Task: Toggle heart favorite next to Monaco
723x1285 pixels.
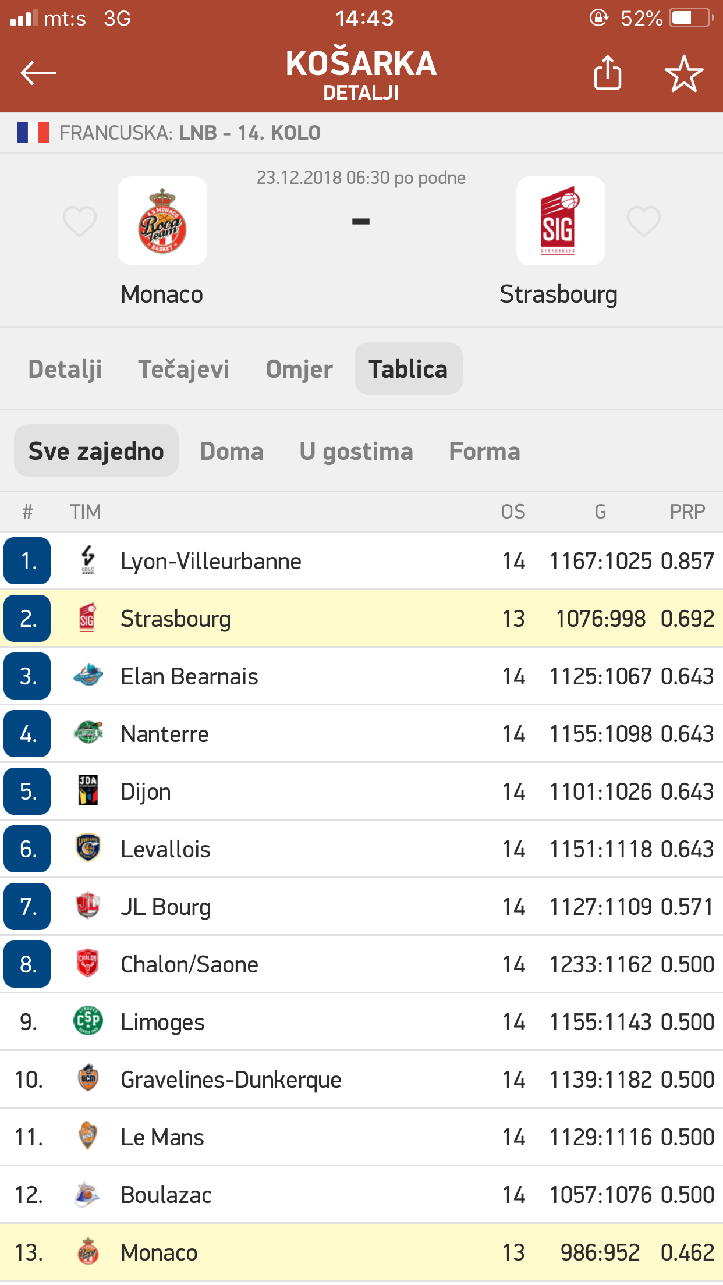Action: pyautogui.click(x=80, y=222)
